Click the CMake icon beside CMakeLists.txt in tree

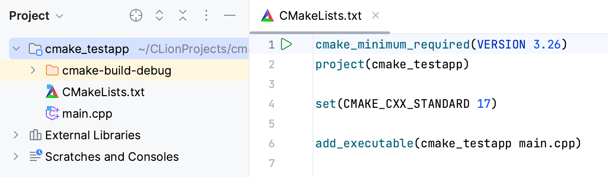tap(52, 92)
